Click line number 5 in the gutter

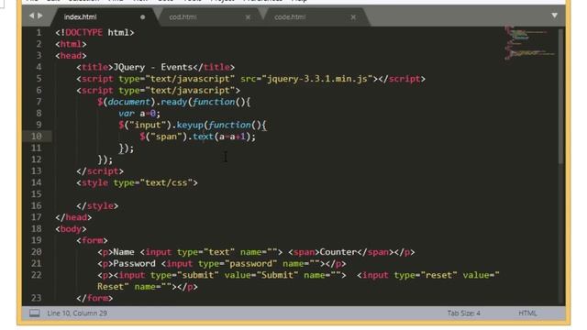coord(39,79)
